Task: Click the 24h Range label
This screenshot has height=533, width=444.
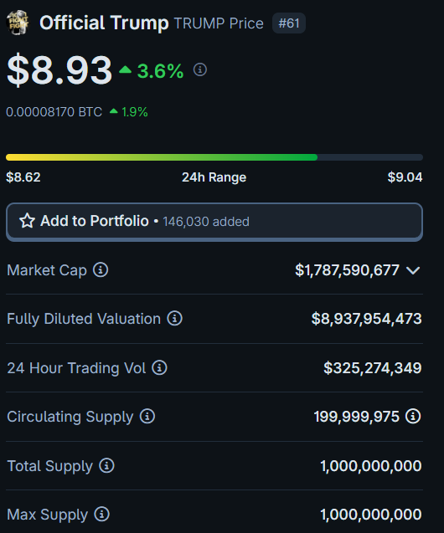Action: (214, 177)
